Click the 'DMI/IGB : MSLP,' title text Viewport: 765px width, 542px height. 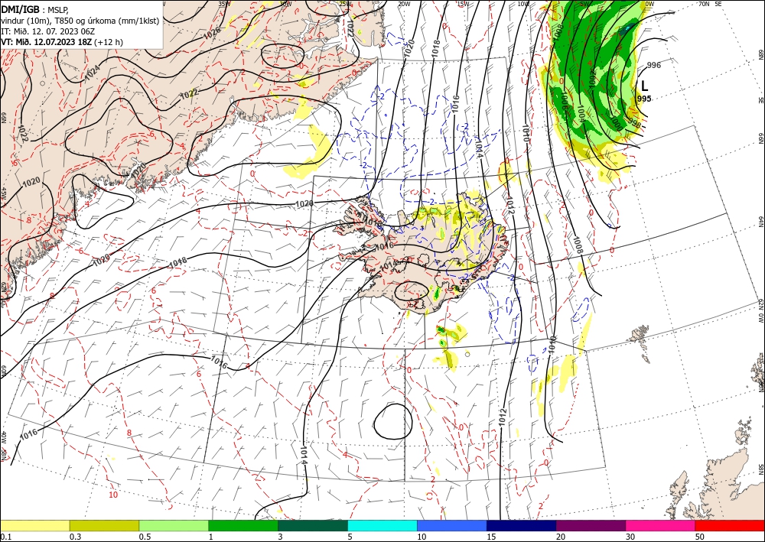pos(35,10)
